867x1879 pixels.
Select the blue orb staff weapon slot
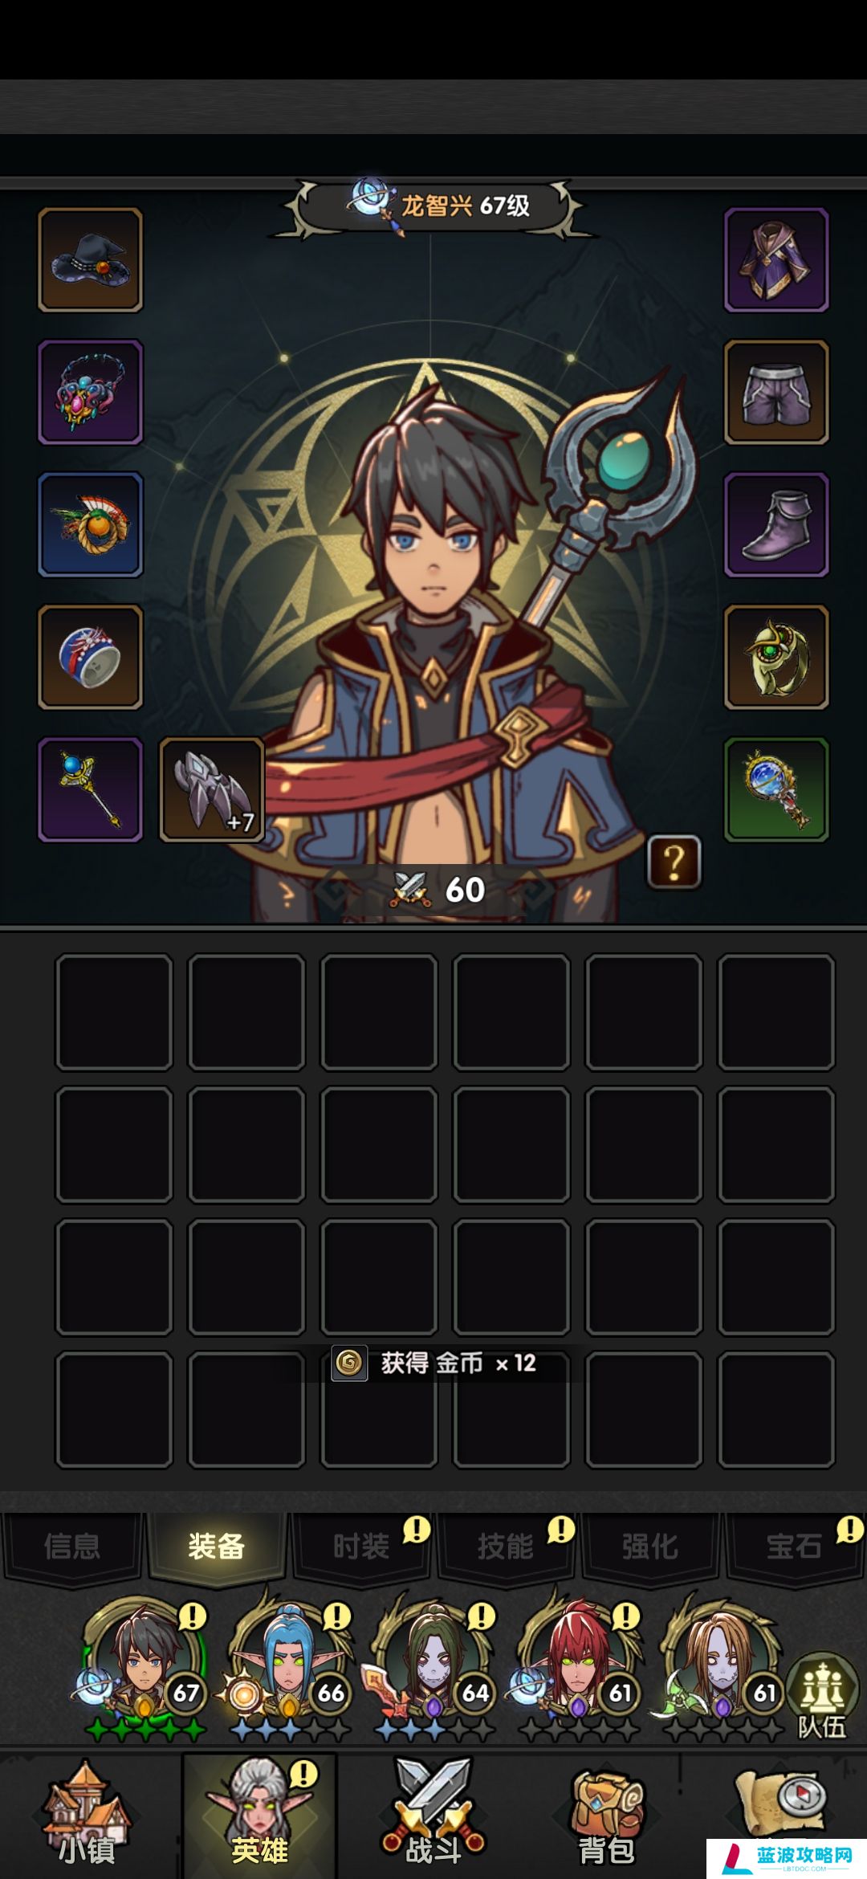coord(91,789)
